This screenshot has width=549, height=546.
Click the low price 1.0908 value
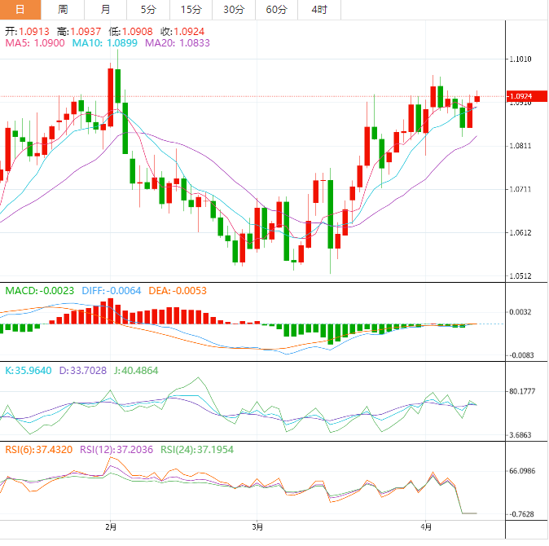(x=137, y=32)
